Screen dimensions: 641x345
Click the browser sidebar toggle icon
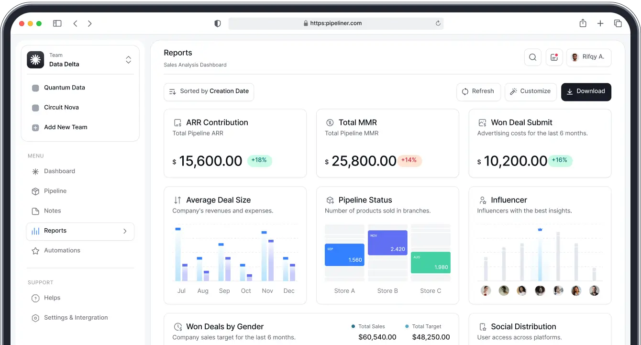click(x=57, y=23)
